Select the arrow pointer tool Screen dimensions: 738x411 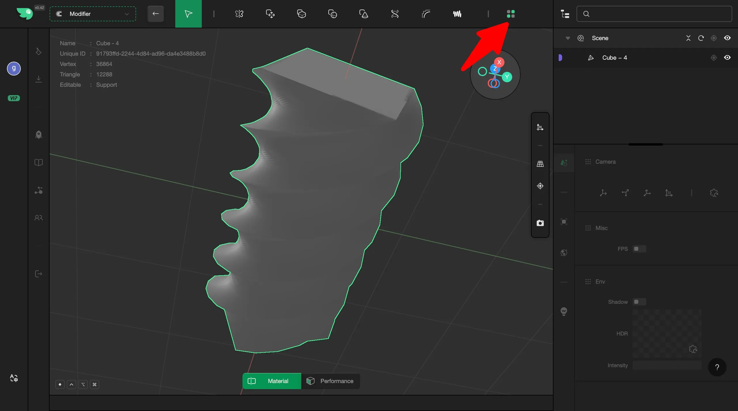coord(188,14)
